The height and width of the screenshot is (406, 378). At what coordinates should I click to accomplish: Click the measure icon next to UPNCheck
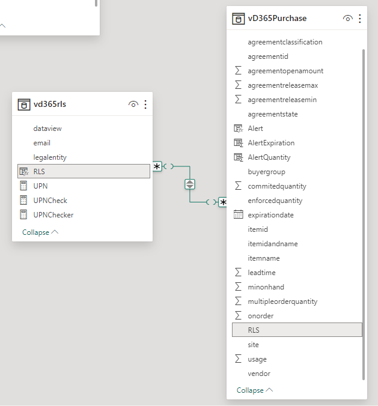point(23,200)
